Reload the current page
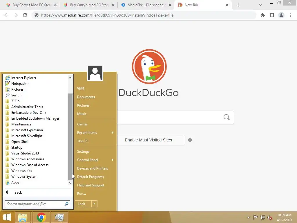The height and width of the screenshot is (223, 297). pyautogui.click(x=25, y=15)
